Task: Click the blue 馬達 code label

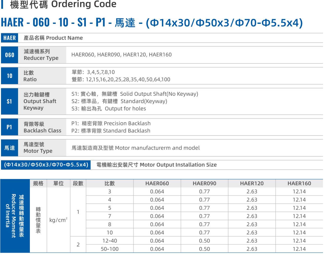Action: [x=10, y=148]
